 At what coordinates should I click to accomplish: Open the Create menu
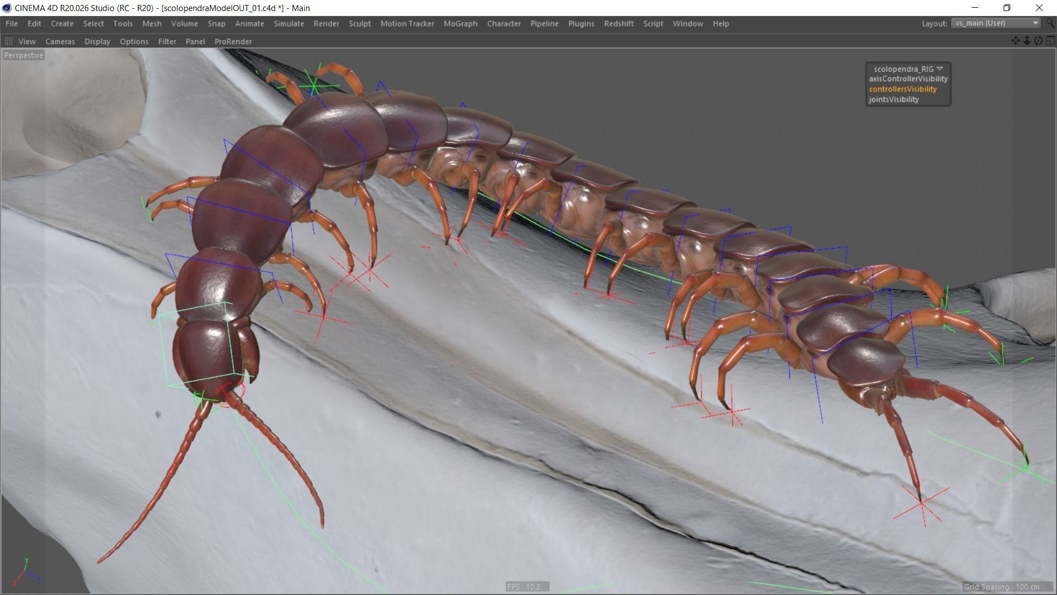[62, 24]
